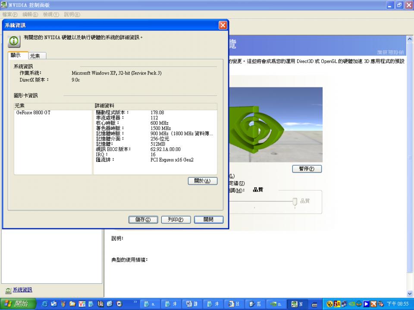Open the 檢視(V) menu
The width and height of the screenshot is (414, 310).
(51, 15)
